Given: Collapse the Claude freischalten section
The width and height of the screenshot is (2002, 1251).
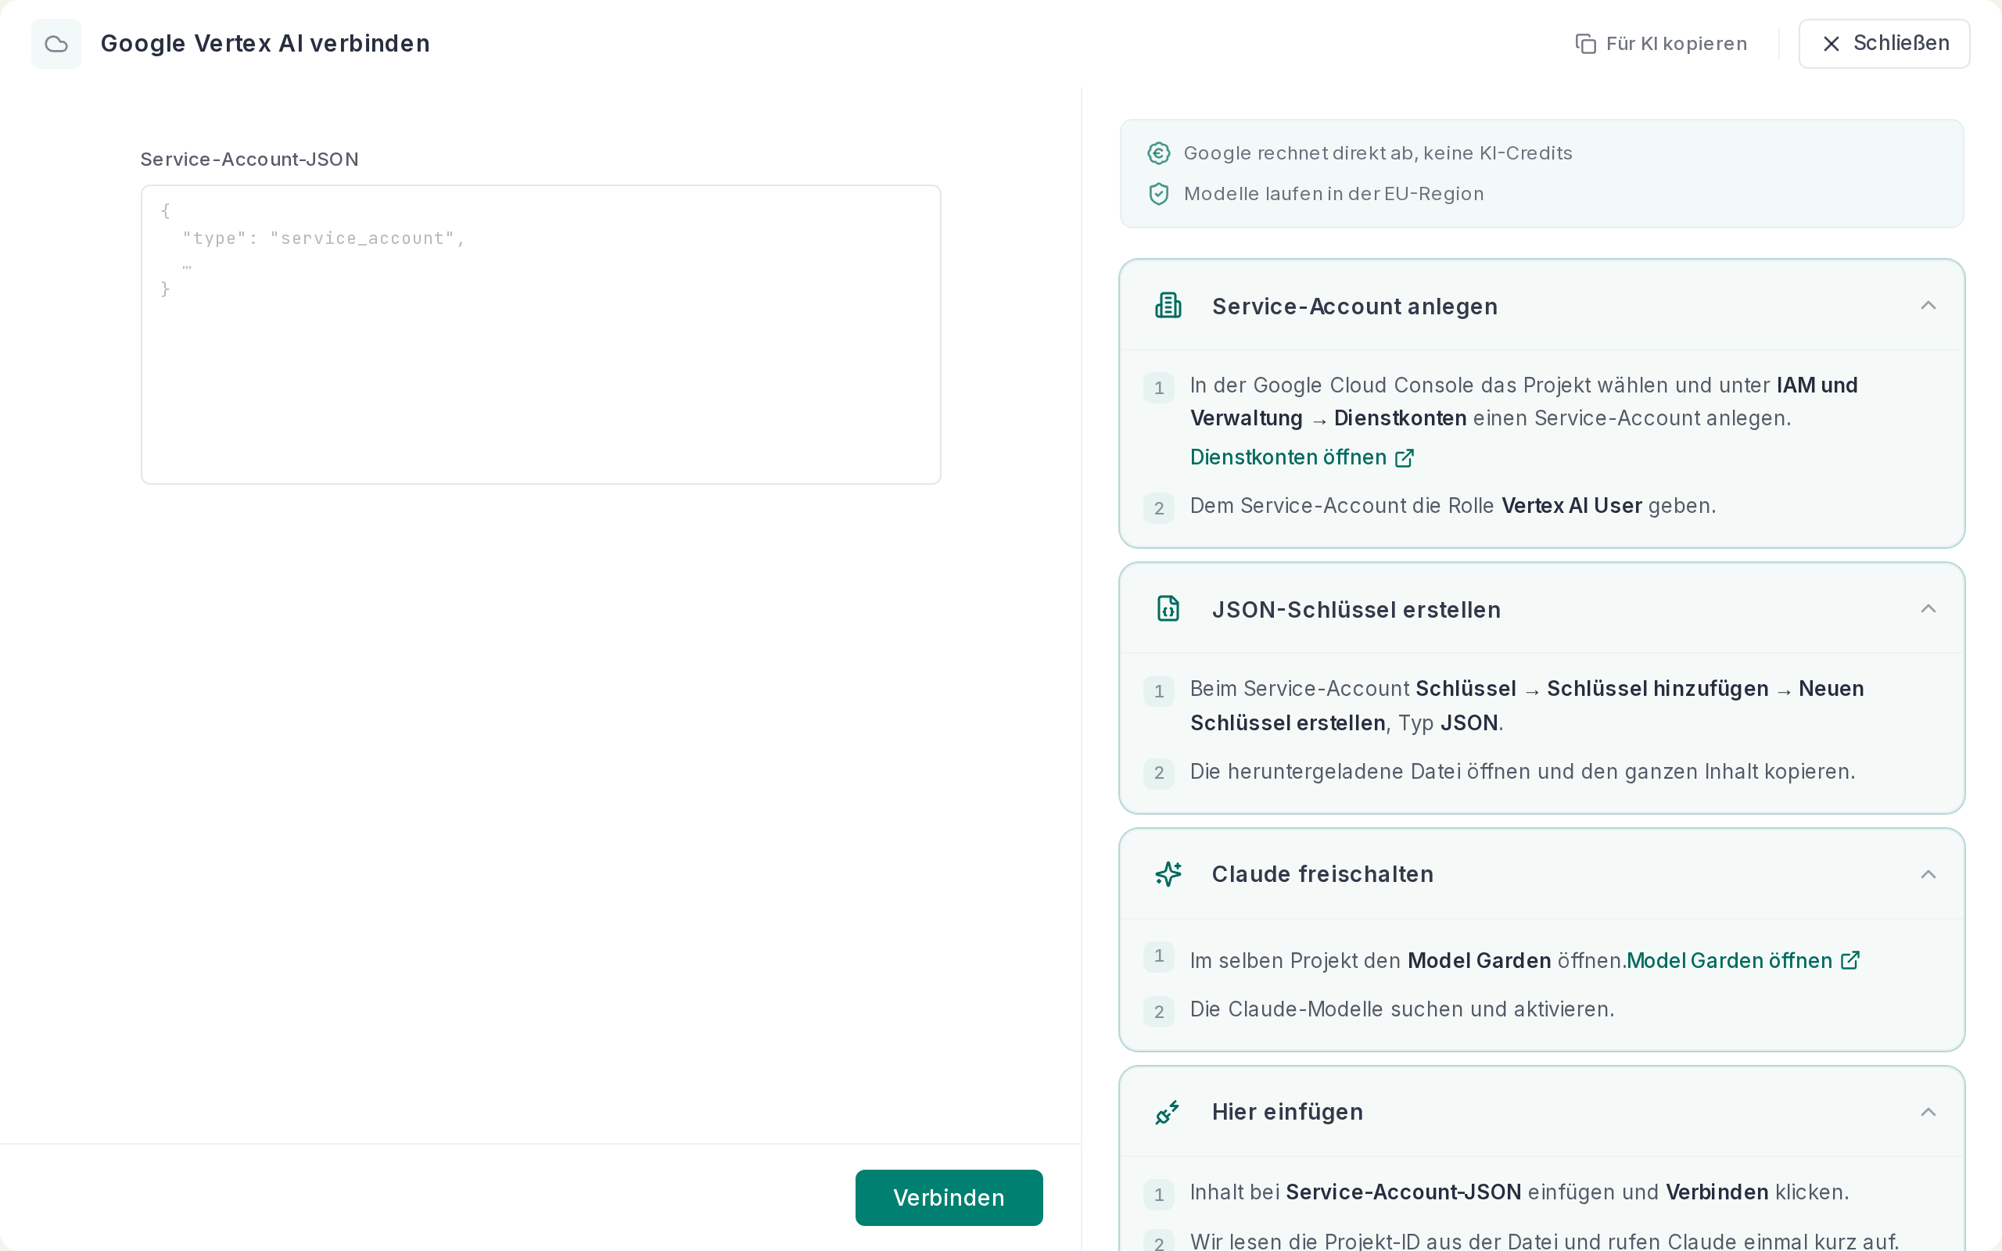Looking at the screenshot, I should point(1928,875).
